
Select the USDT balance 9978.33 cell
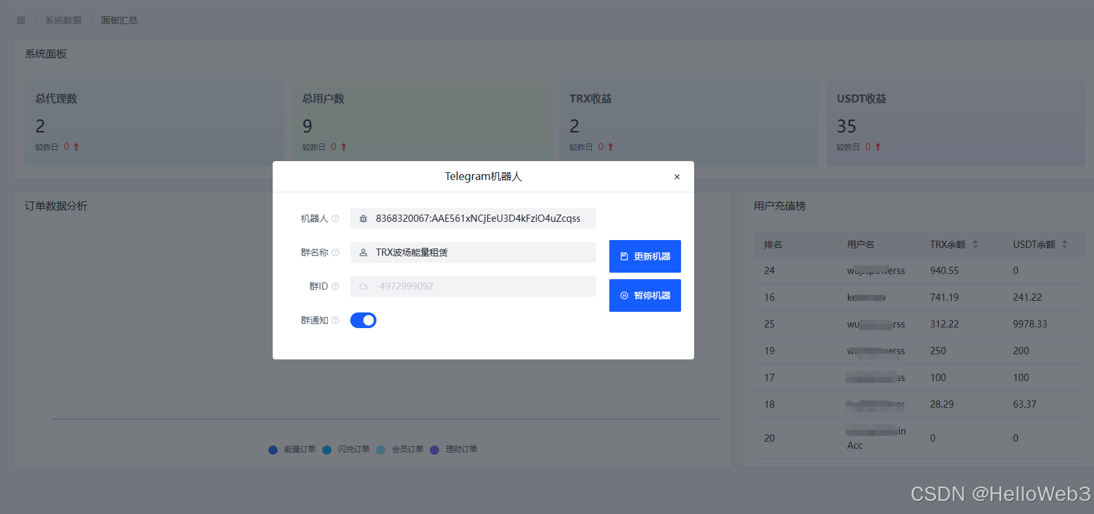[x=1030, y=324]
